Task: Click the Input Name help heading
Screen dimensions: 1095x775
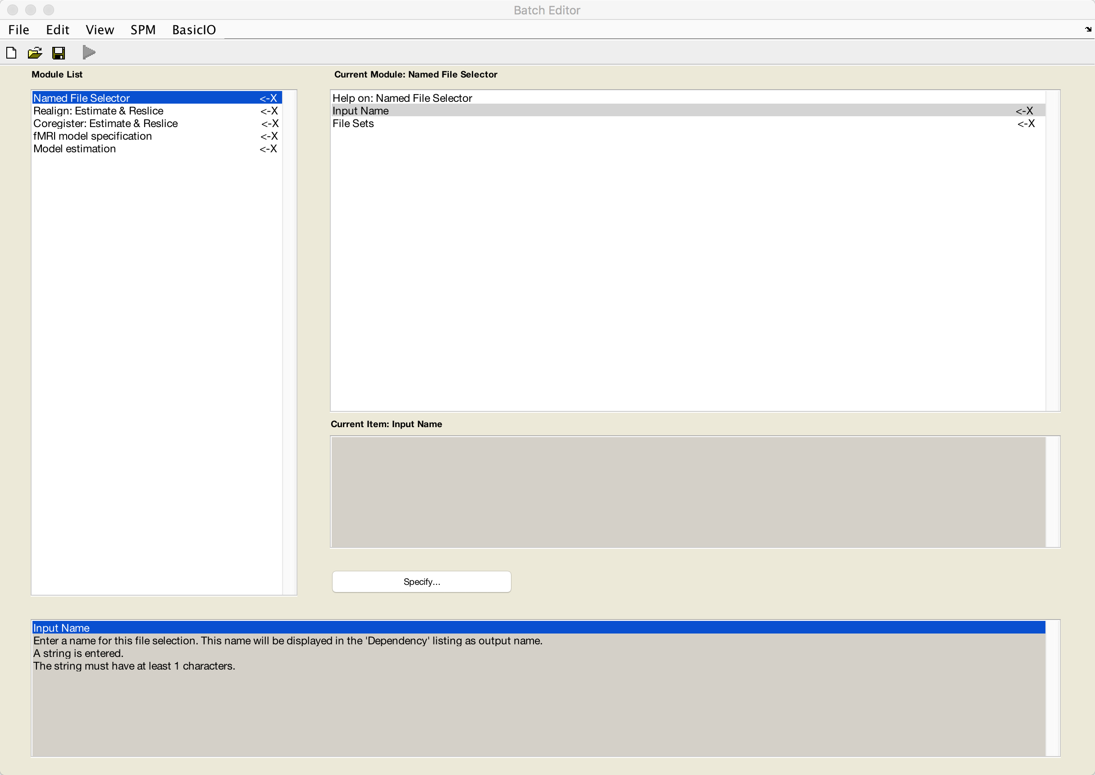Action: [538, 628]
